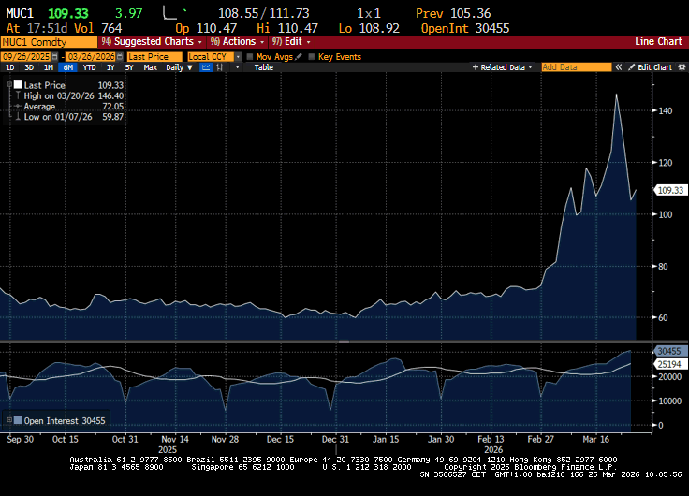Expand the Open Interest legend box
Viewport: 689px width, 496px height.
tap(8, 421)
